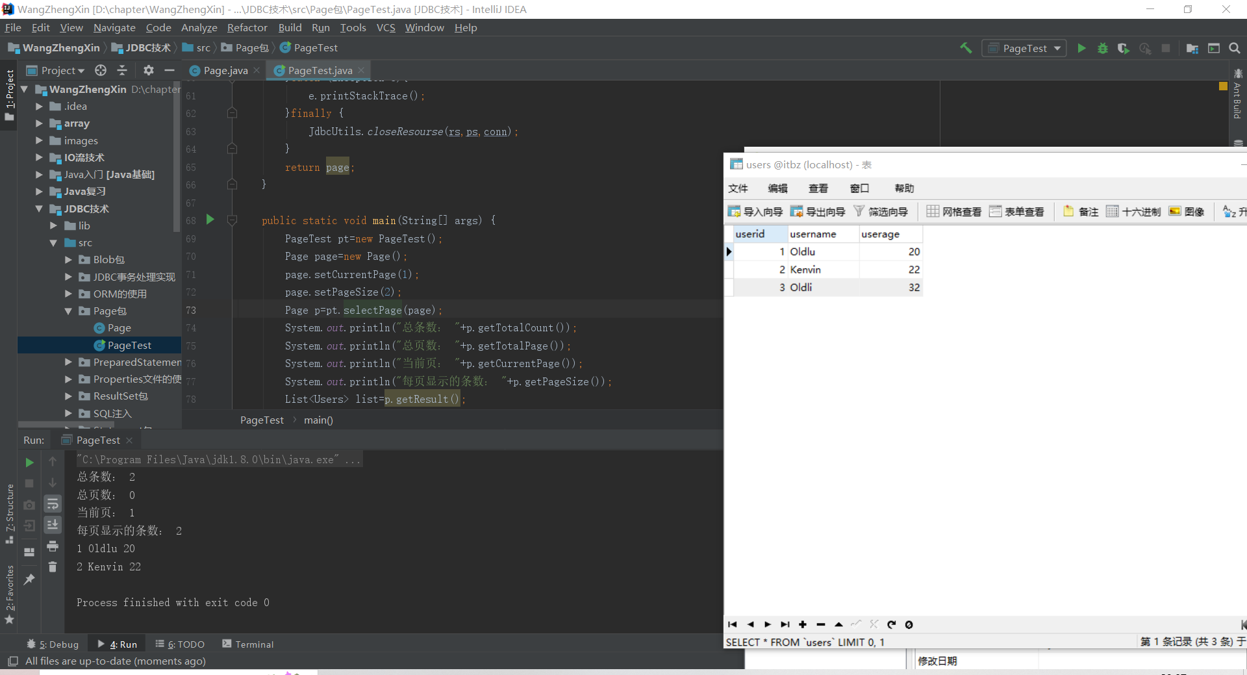Screen dimensions: 1247x675
Task: Open the Refactor menu
Action: [247, 27]
